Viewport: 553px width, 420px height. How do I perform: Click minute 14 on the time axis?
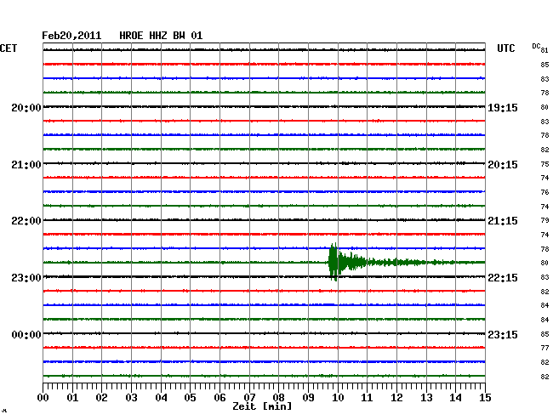coord(455,397)
